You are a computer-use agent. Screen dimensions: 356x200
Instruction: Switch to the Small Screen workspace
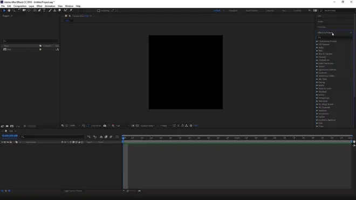point(251,11)
